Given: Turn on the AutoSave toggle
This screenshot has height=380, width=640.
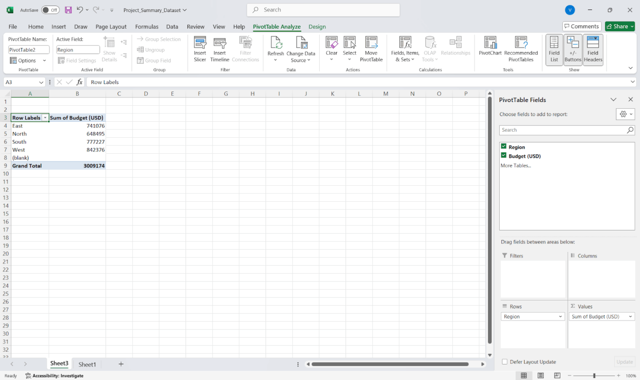Looking at the screenshot, I should 50,10.
